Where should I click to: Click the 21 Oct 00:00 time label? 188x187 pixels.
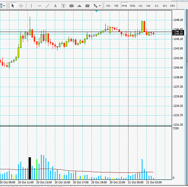[136, 182]
